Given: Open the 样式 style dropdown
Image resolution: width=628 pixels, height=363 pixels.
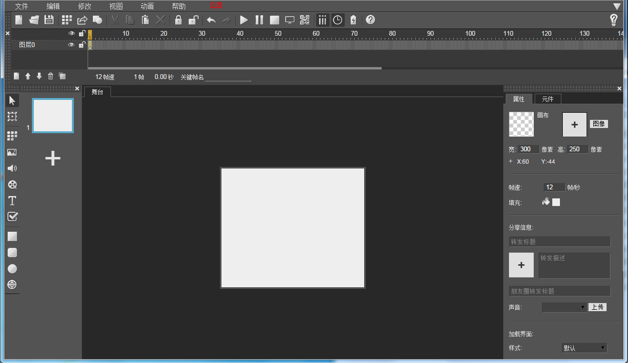Looking at the screenshot, I should coord(584,348).
